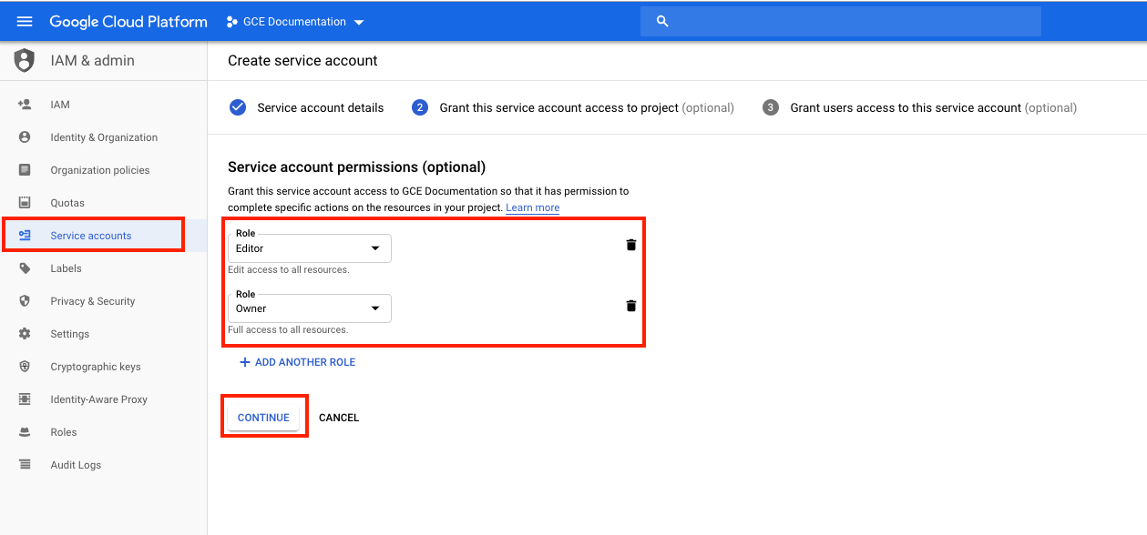Go to Quotas page
Viewport: 1147px width, 535px height.
tap(67, 203)
